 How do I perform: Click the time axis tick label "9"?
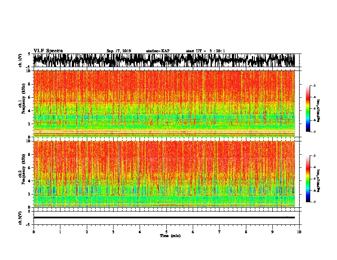[x=272, y=232]
